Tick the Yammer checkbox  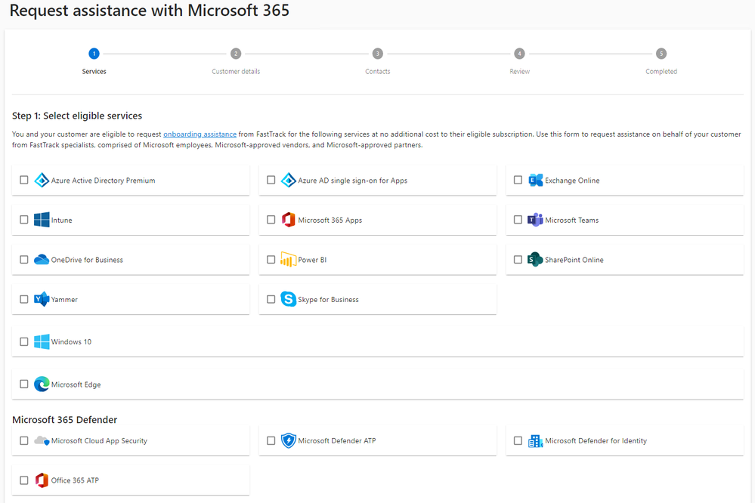(x=24, y=299)
